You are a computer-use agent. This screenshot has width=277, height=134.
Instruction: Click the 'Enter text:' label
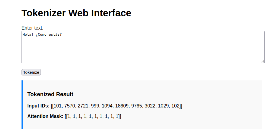pos(32,28)
